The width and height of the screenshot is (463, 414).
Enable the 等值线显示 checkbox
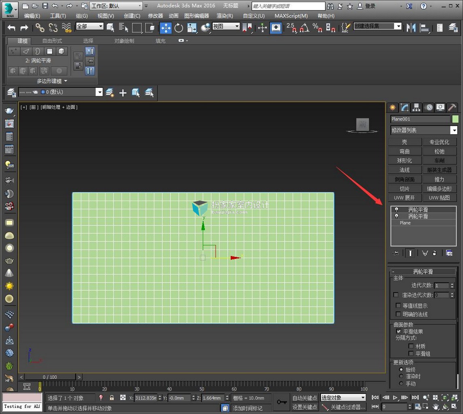[x=398, y=305]
